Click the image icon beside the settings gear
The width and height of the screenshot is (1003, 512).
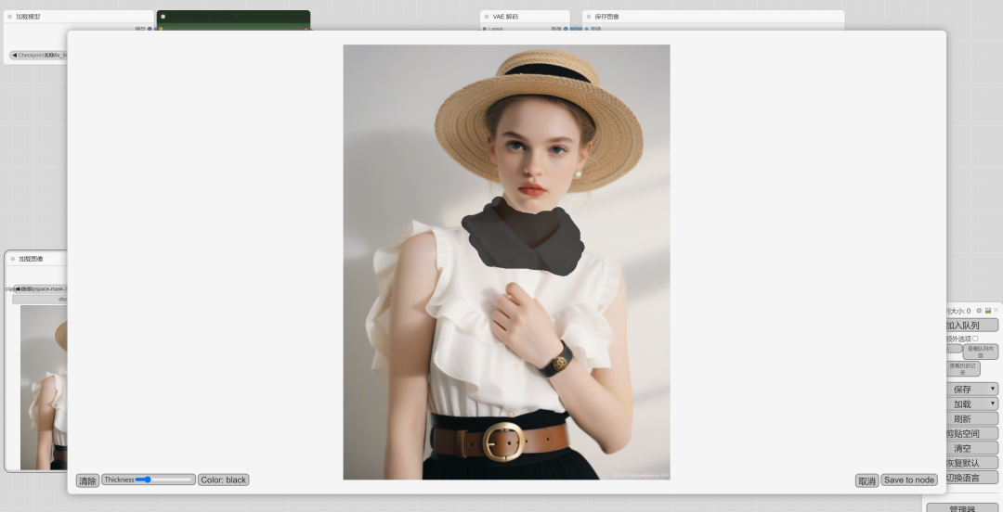(x=988, y=311)
